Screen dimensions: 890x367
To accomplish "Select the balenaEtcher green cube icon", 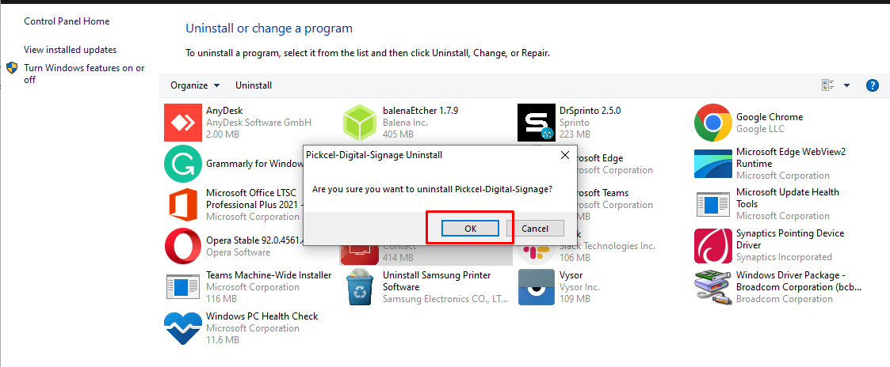I will point(360,123).
